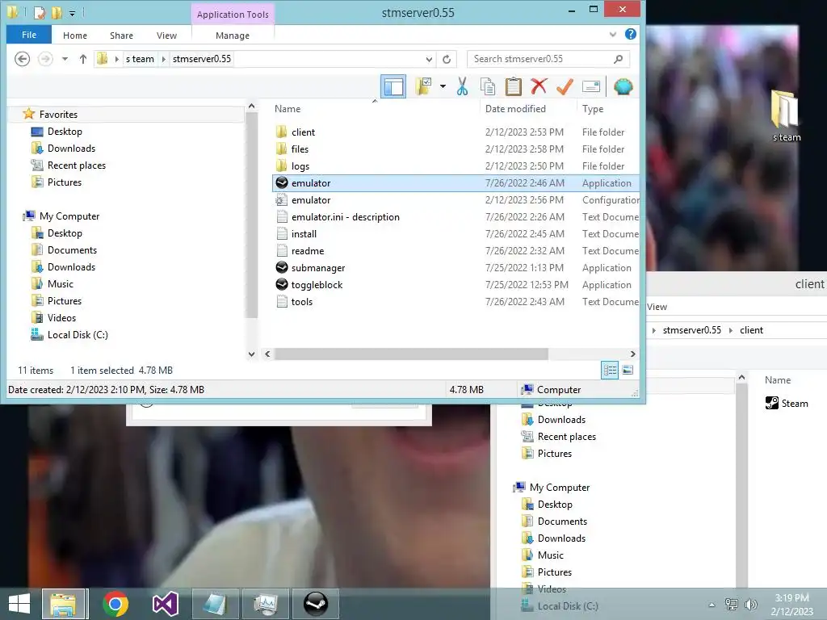Click the Rename icon in toolbar
Screen dimensions: 827x620
point(590,86)
